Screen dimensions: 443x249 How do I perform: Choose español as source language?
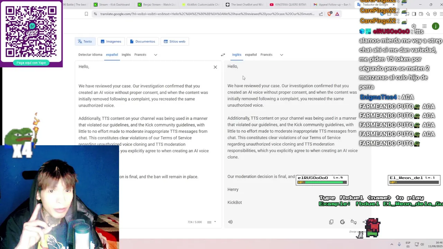click(112, 55)
